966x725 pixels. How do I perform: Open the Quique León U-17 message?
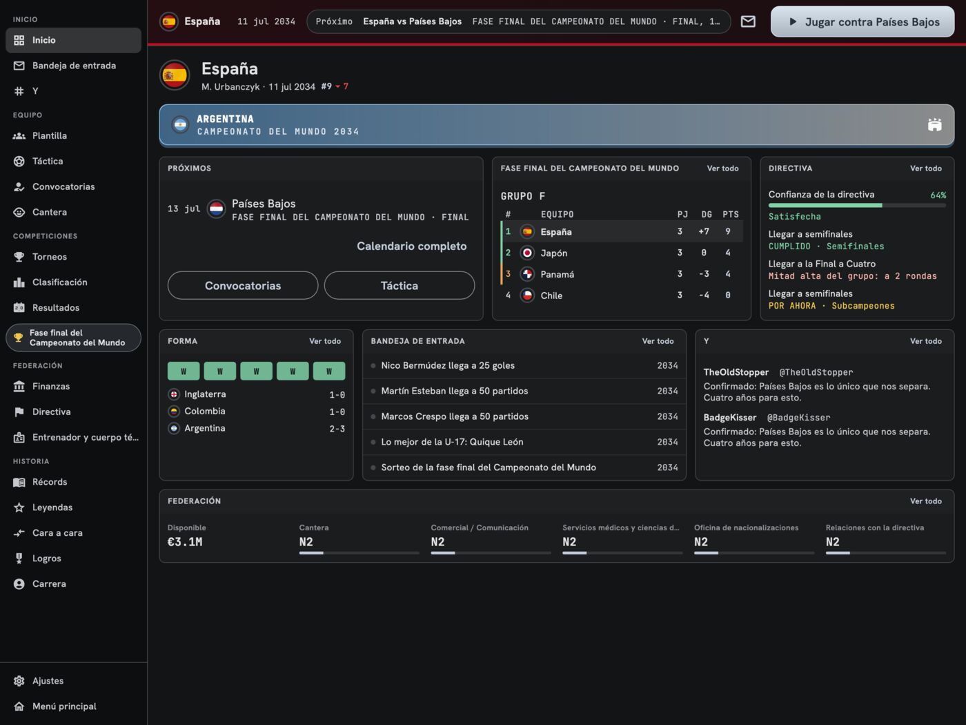click(524, 443)
